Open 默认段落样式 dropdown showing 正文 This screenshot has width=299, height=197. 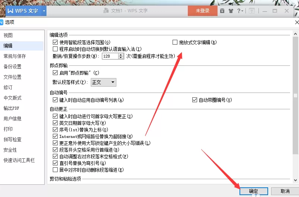pyautogui.click(x=103, y=82)
